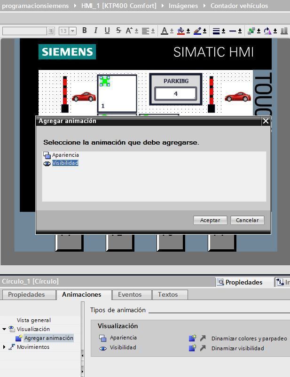Viewport: 290px width, 377px height.
Task: Select the Movimientos tree item
Action: pos(33,347)
